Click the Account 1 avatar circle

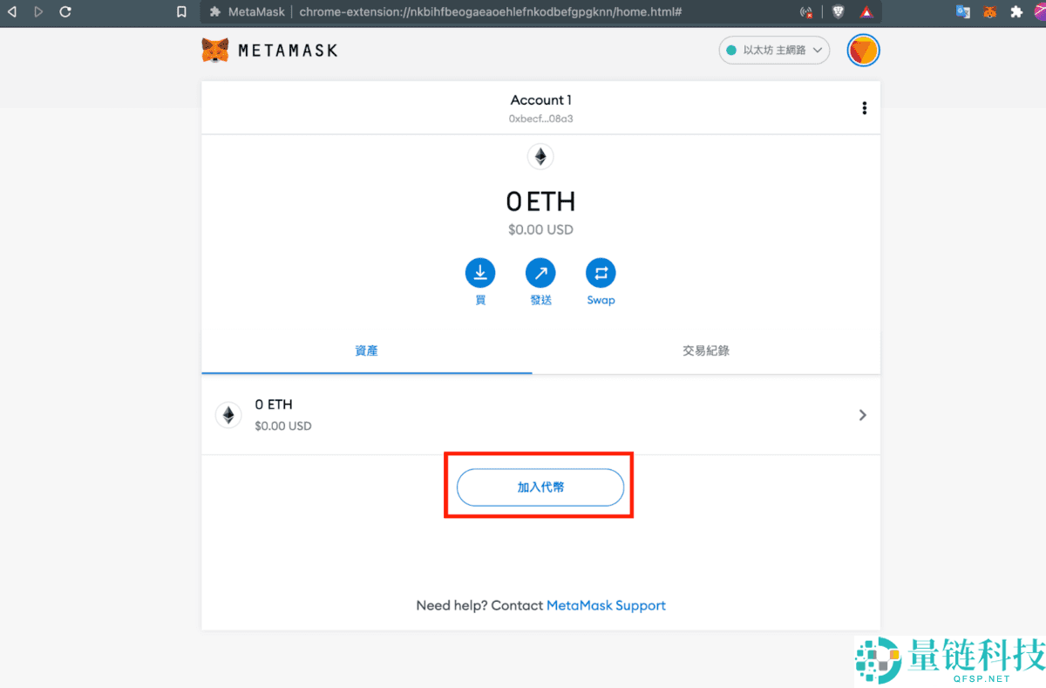[x=863, y=50]
